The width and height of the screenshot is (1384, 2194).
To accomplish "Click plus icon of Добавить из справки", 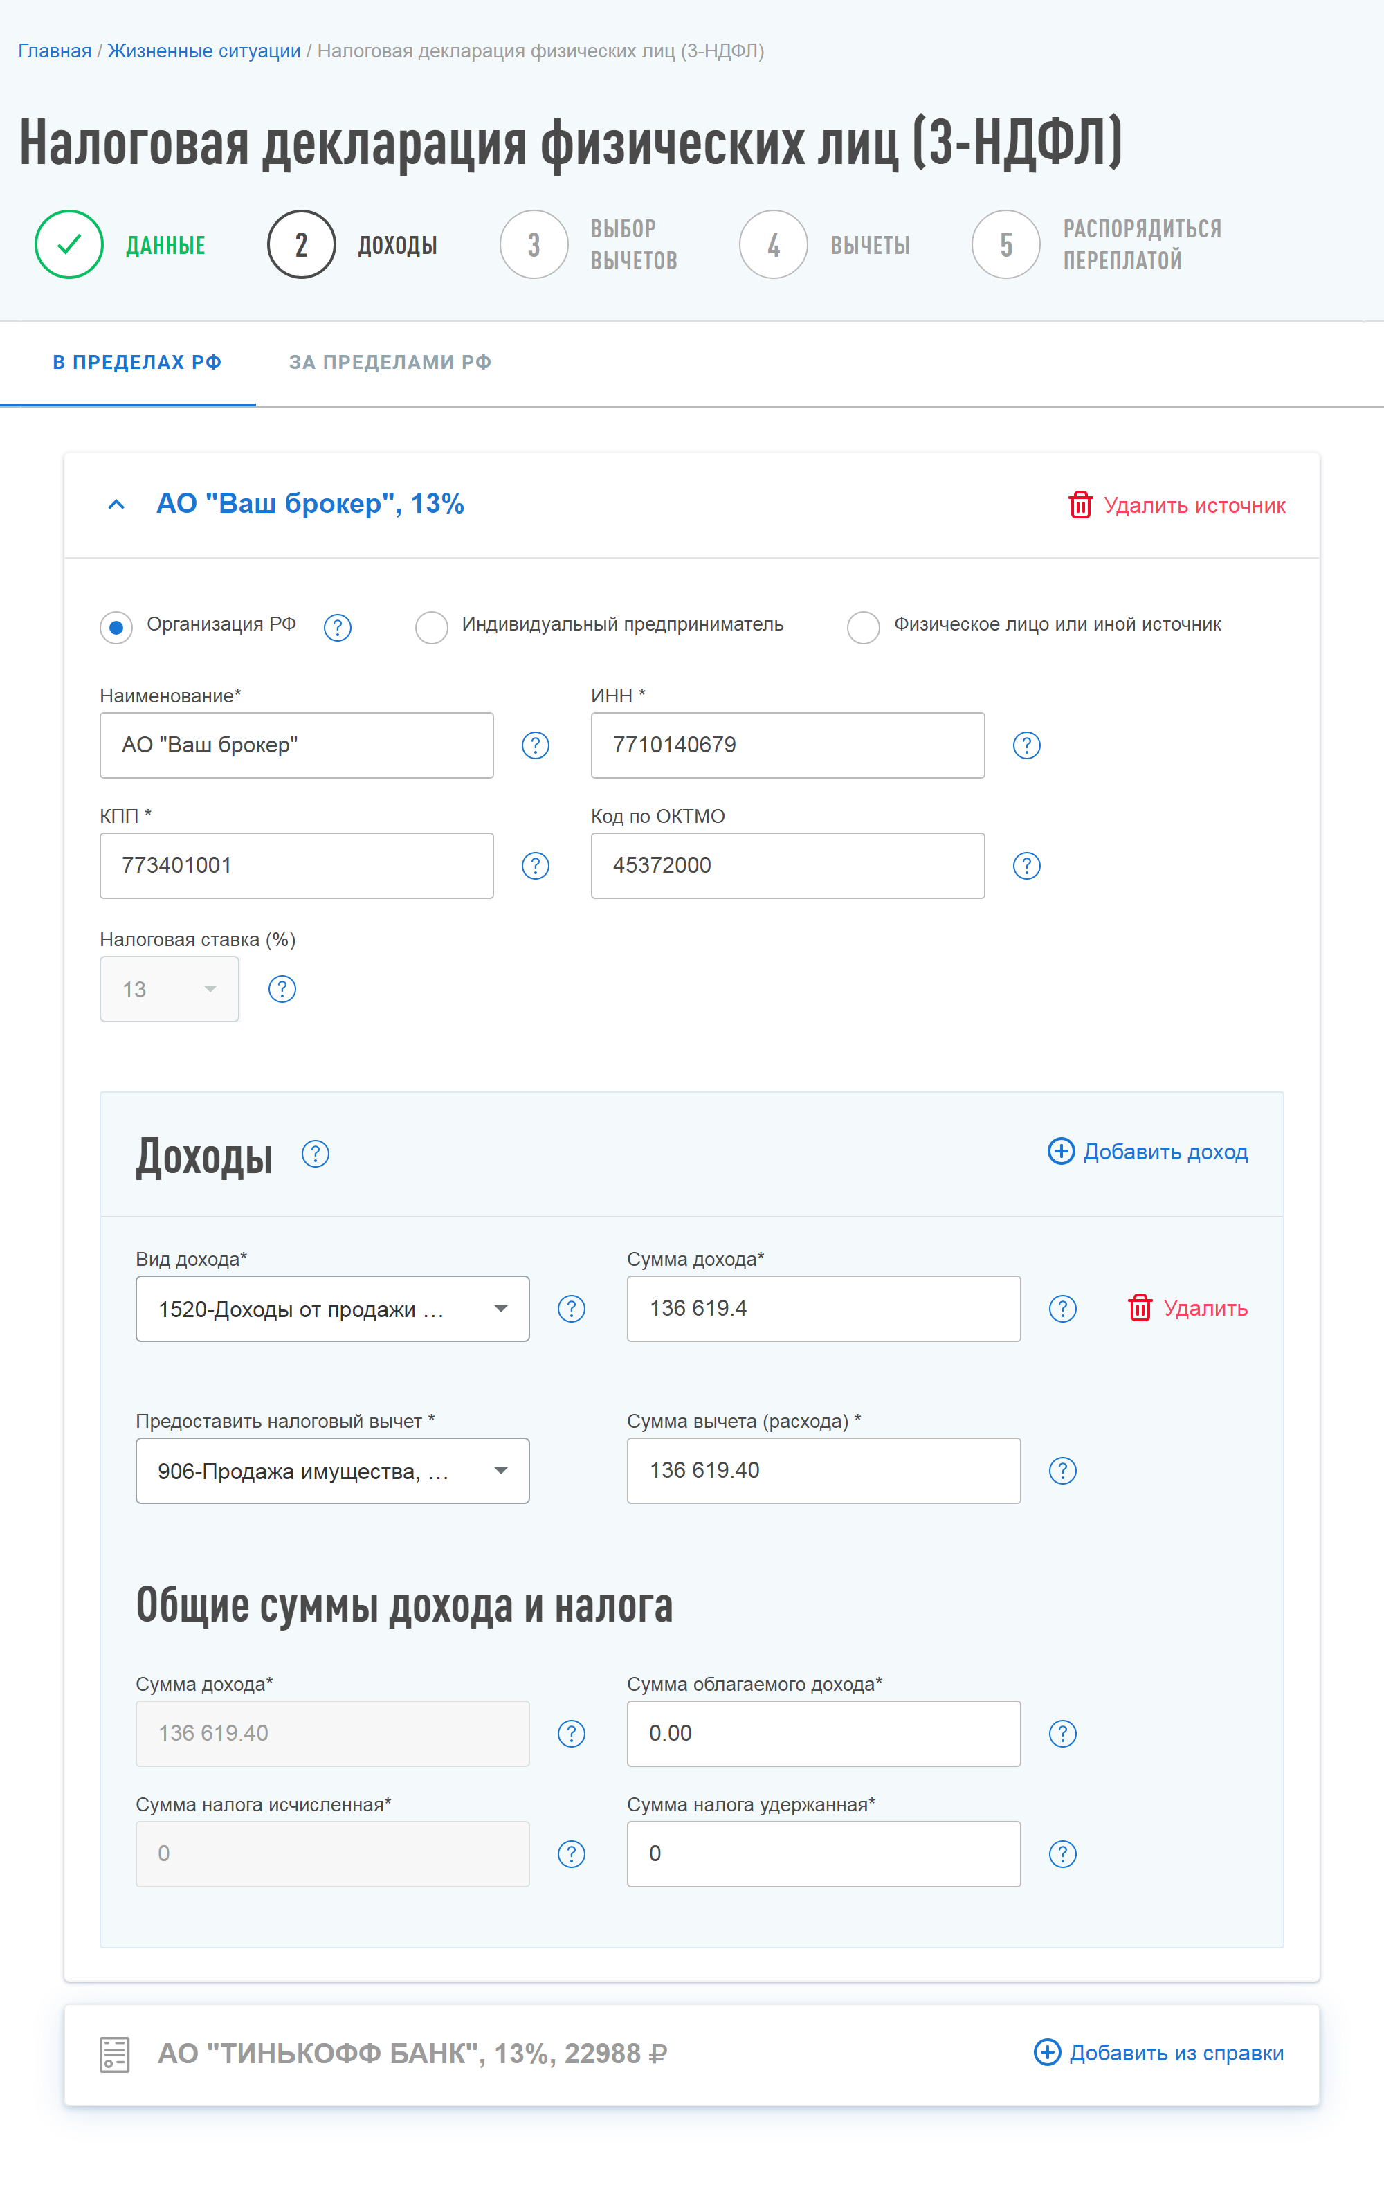I will [x=1046, y=2052].
